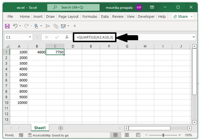The width and height of the screenshot is (199, 140).
Task: Toggle Touch/Mouse mode icon
Action: [36, 26]
